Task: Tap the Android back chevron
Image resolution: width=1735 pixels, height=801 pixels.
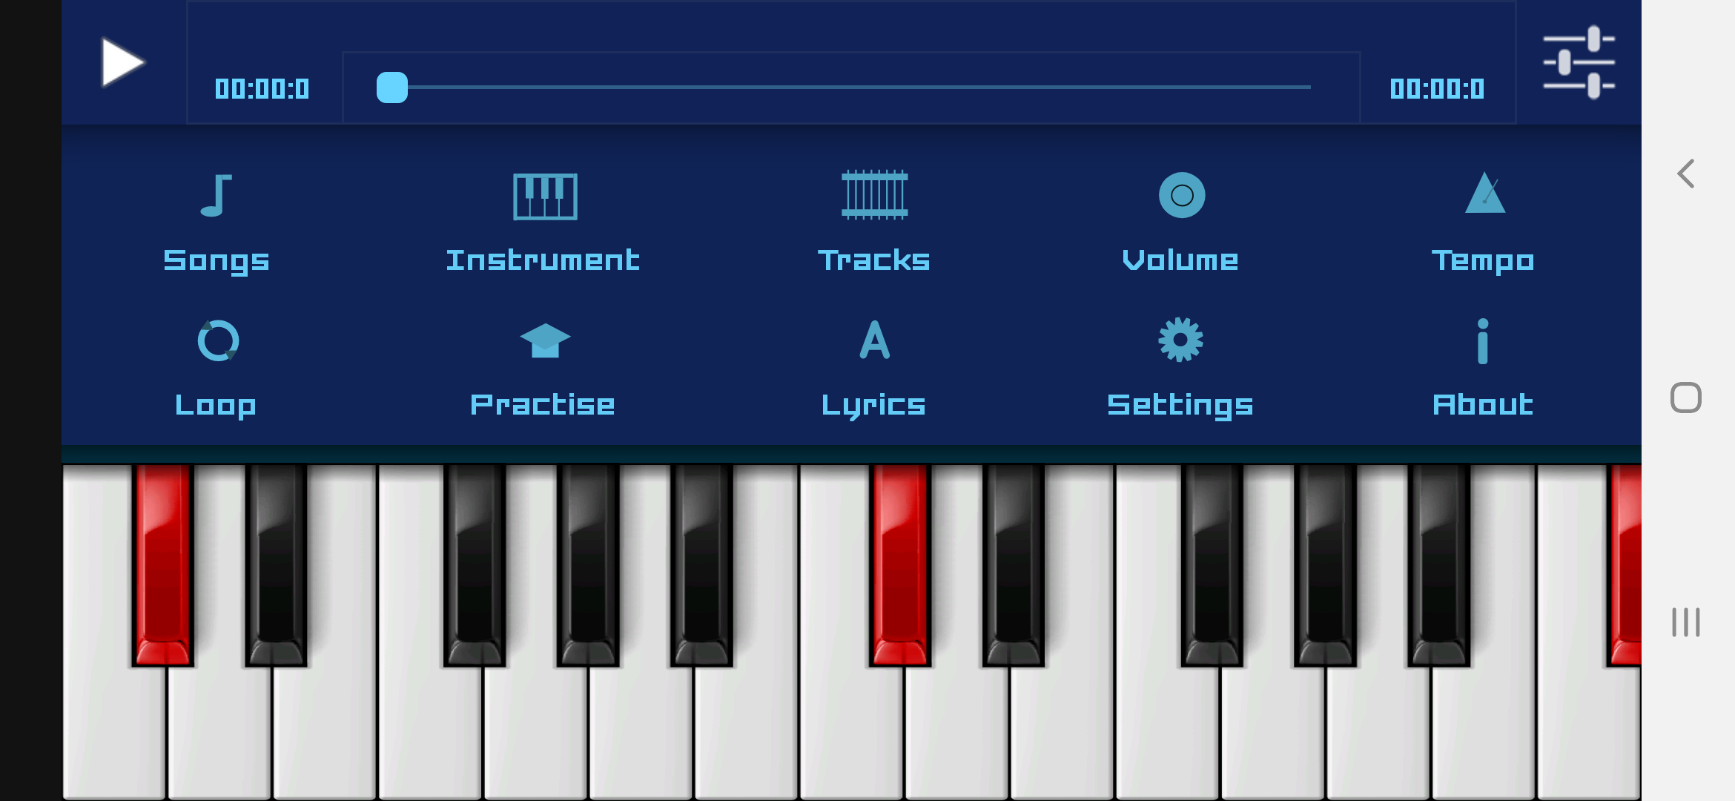Action: [x=1686, y=174]
